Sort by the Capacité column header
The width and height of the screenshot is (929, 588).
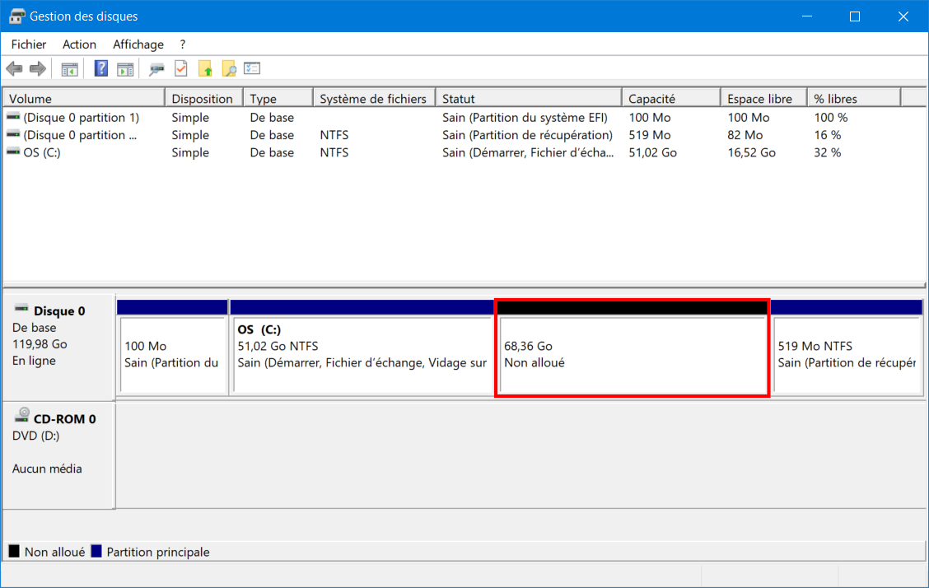671,98
